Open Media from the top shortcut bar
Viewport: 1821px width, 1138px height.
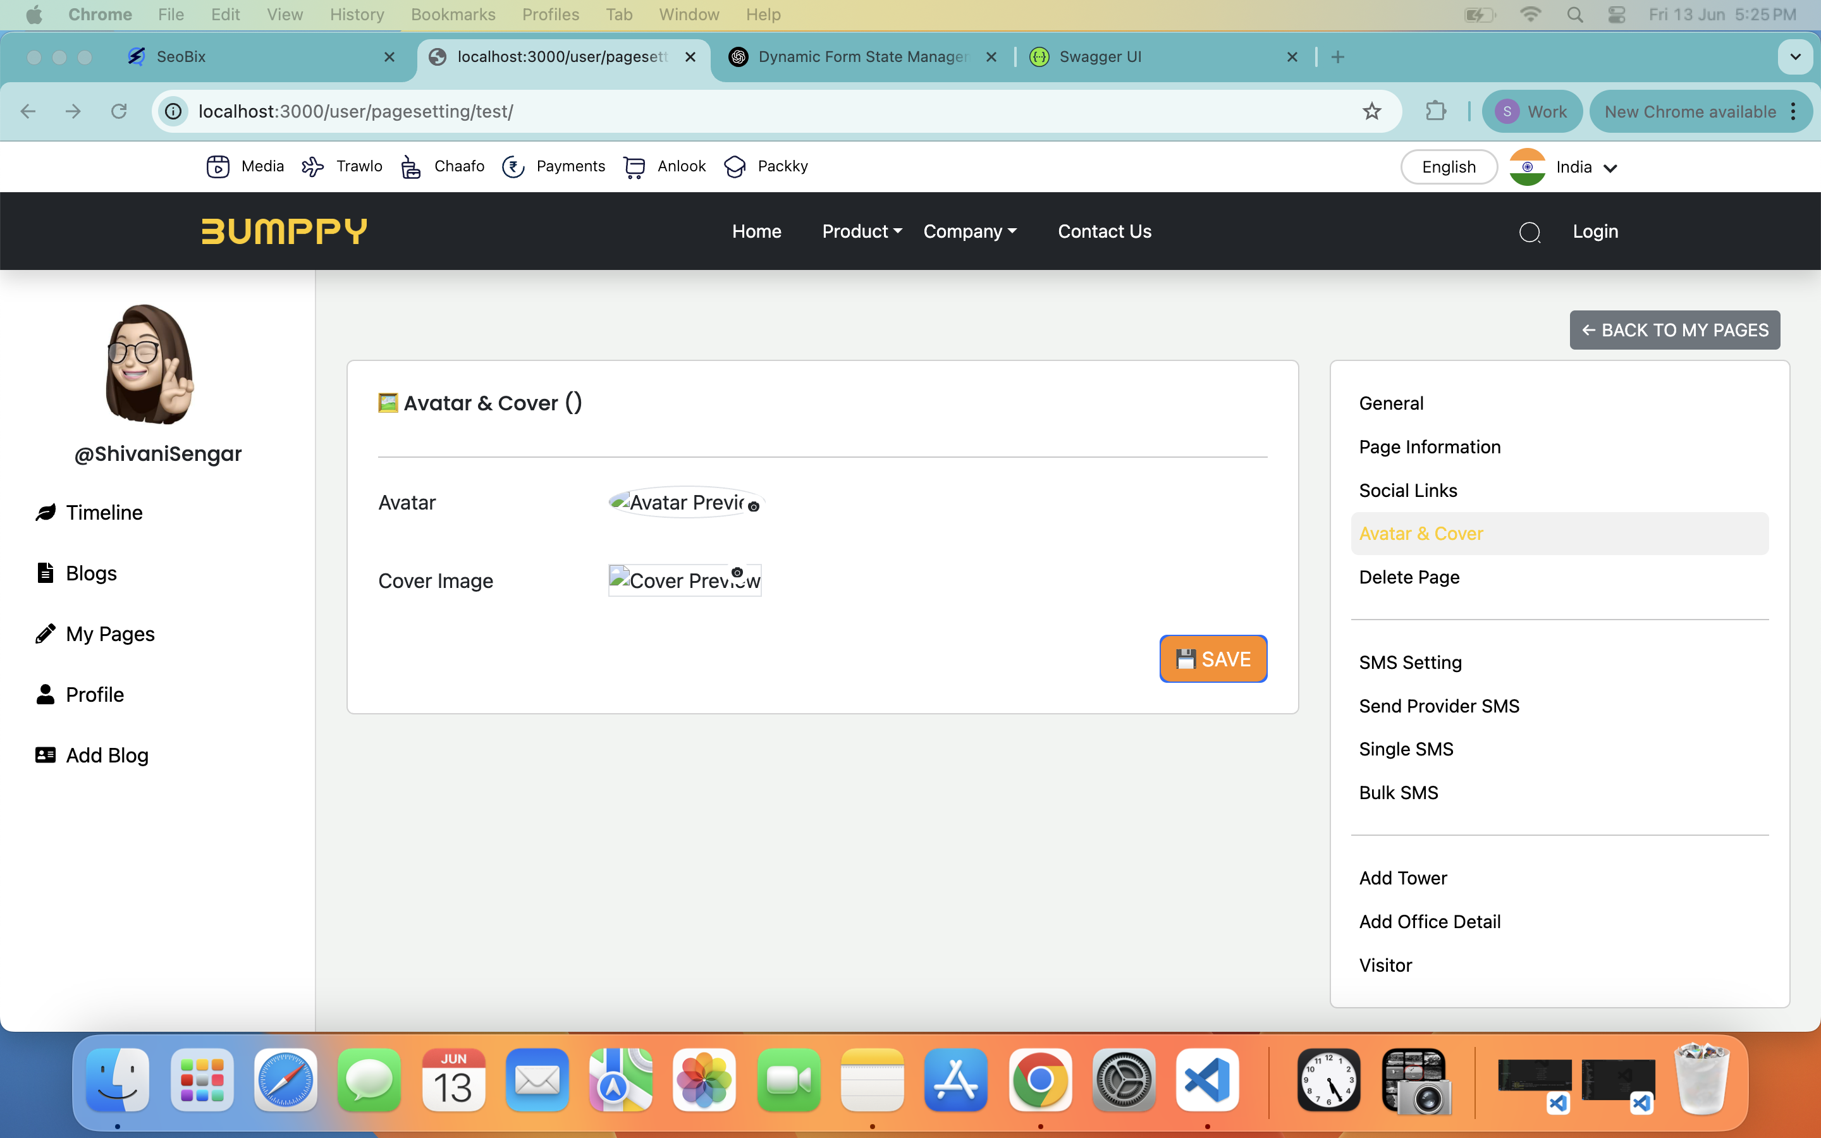click(x=245, y=166)
